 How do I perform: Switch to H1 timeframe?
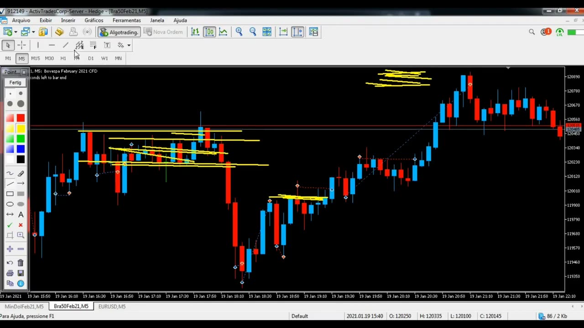pos(63,58)
